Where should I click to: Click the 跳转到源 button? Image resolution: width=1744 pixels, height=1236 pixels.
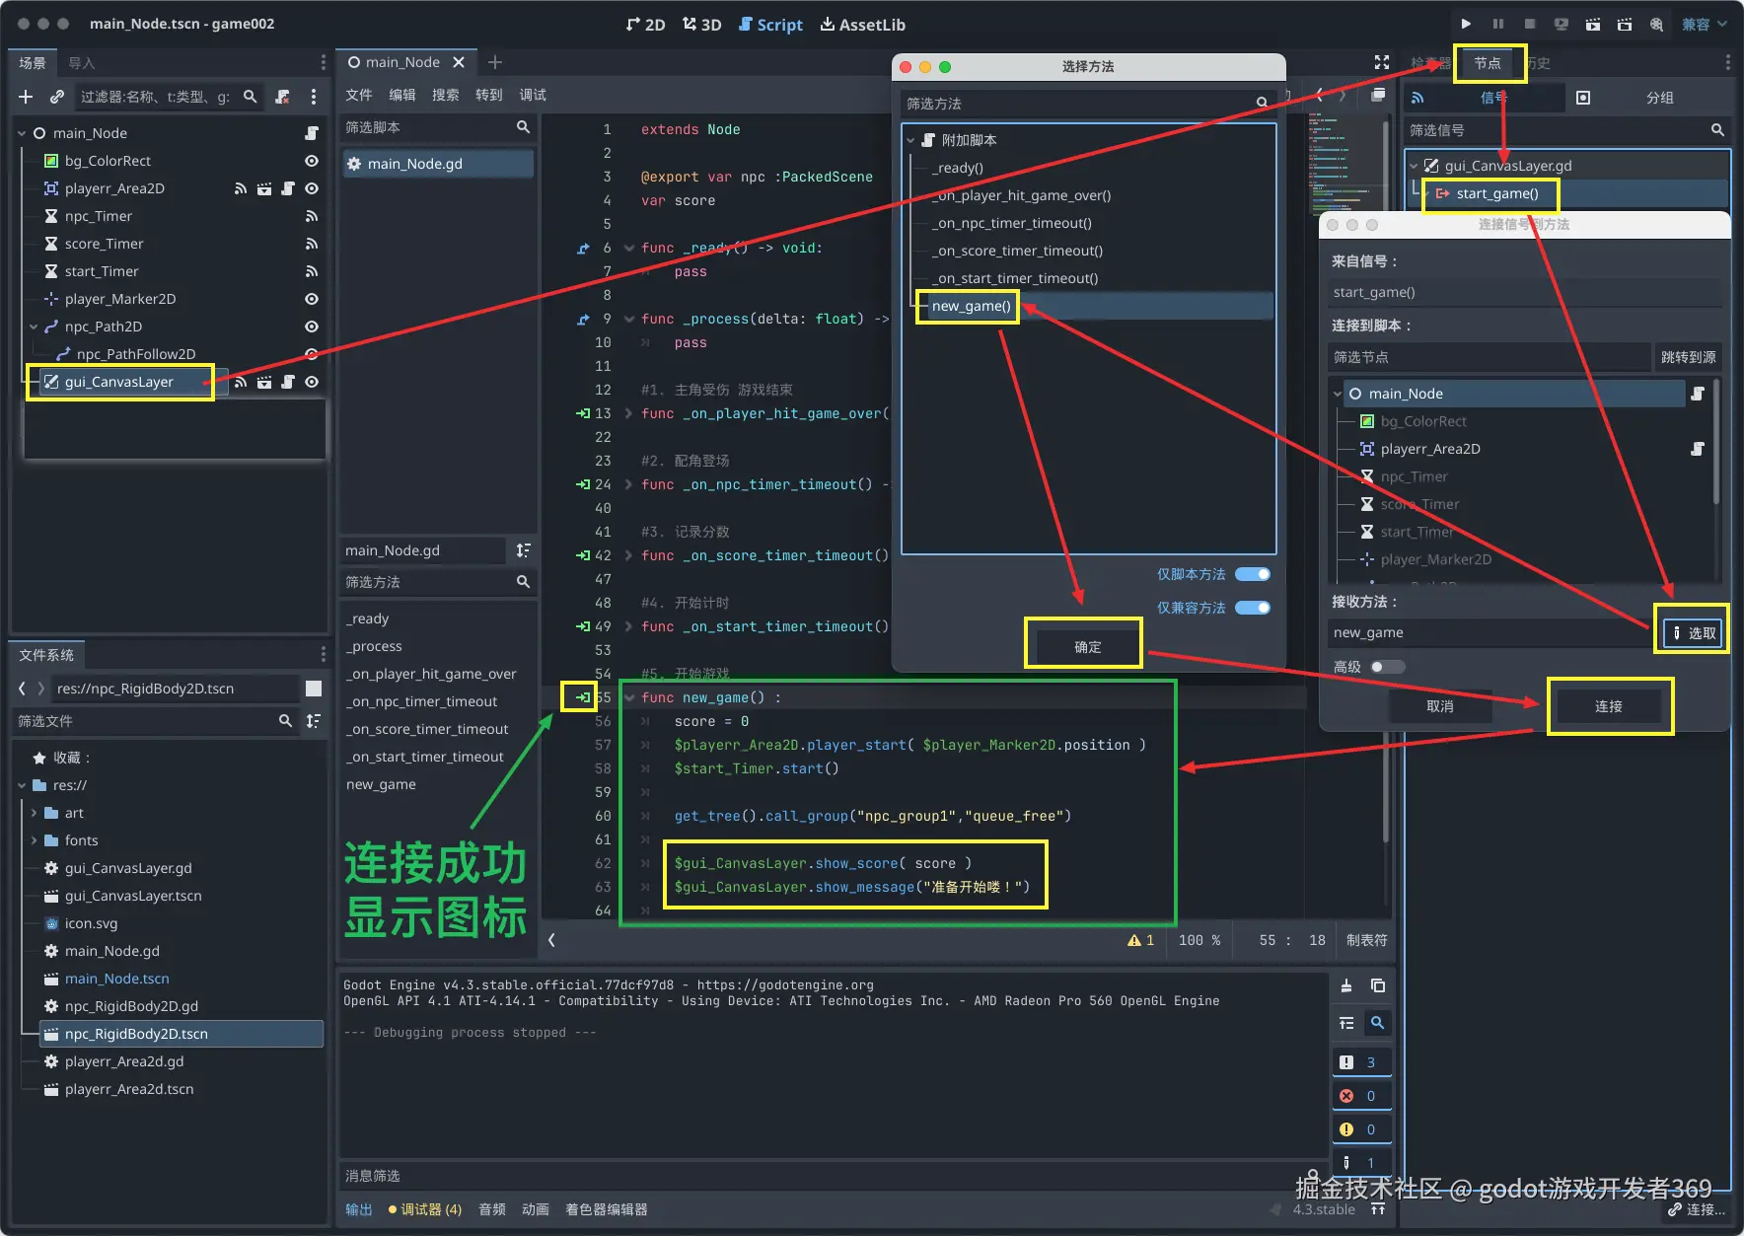click(1688, 357)
